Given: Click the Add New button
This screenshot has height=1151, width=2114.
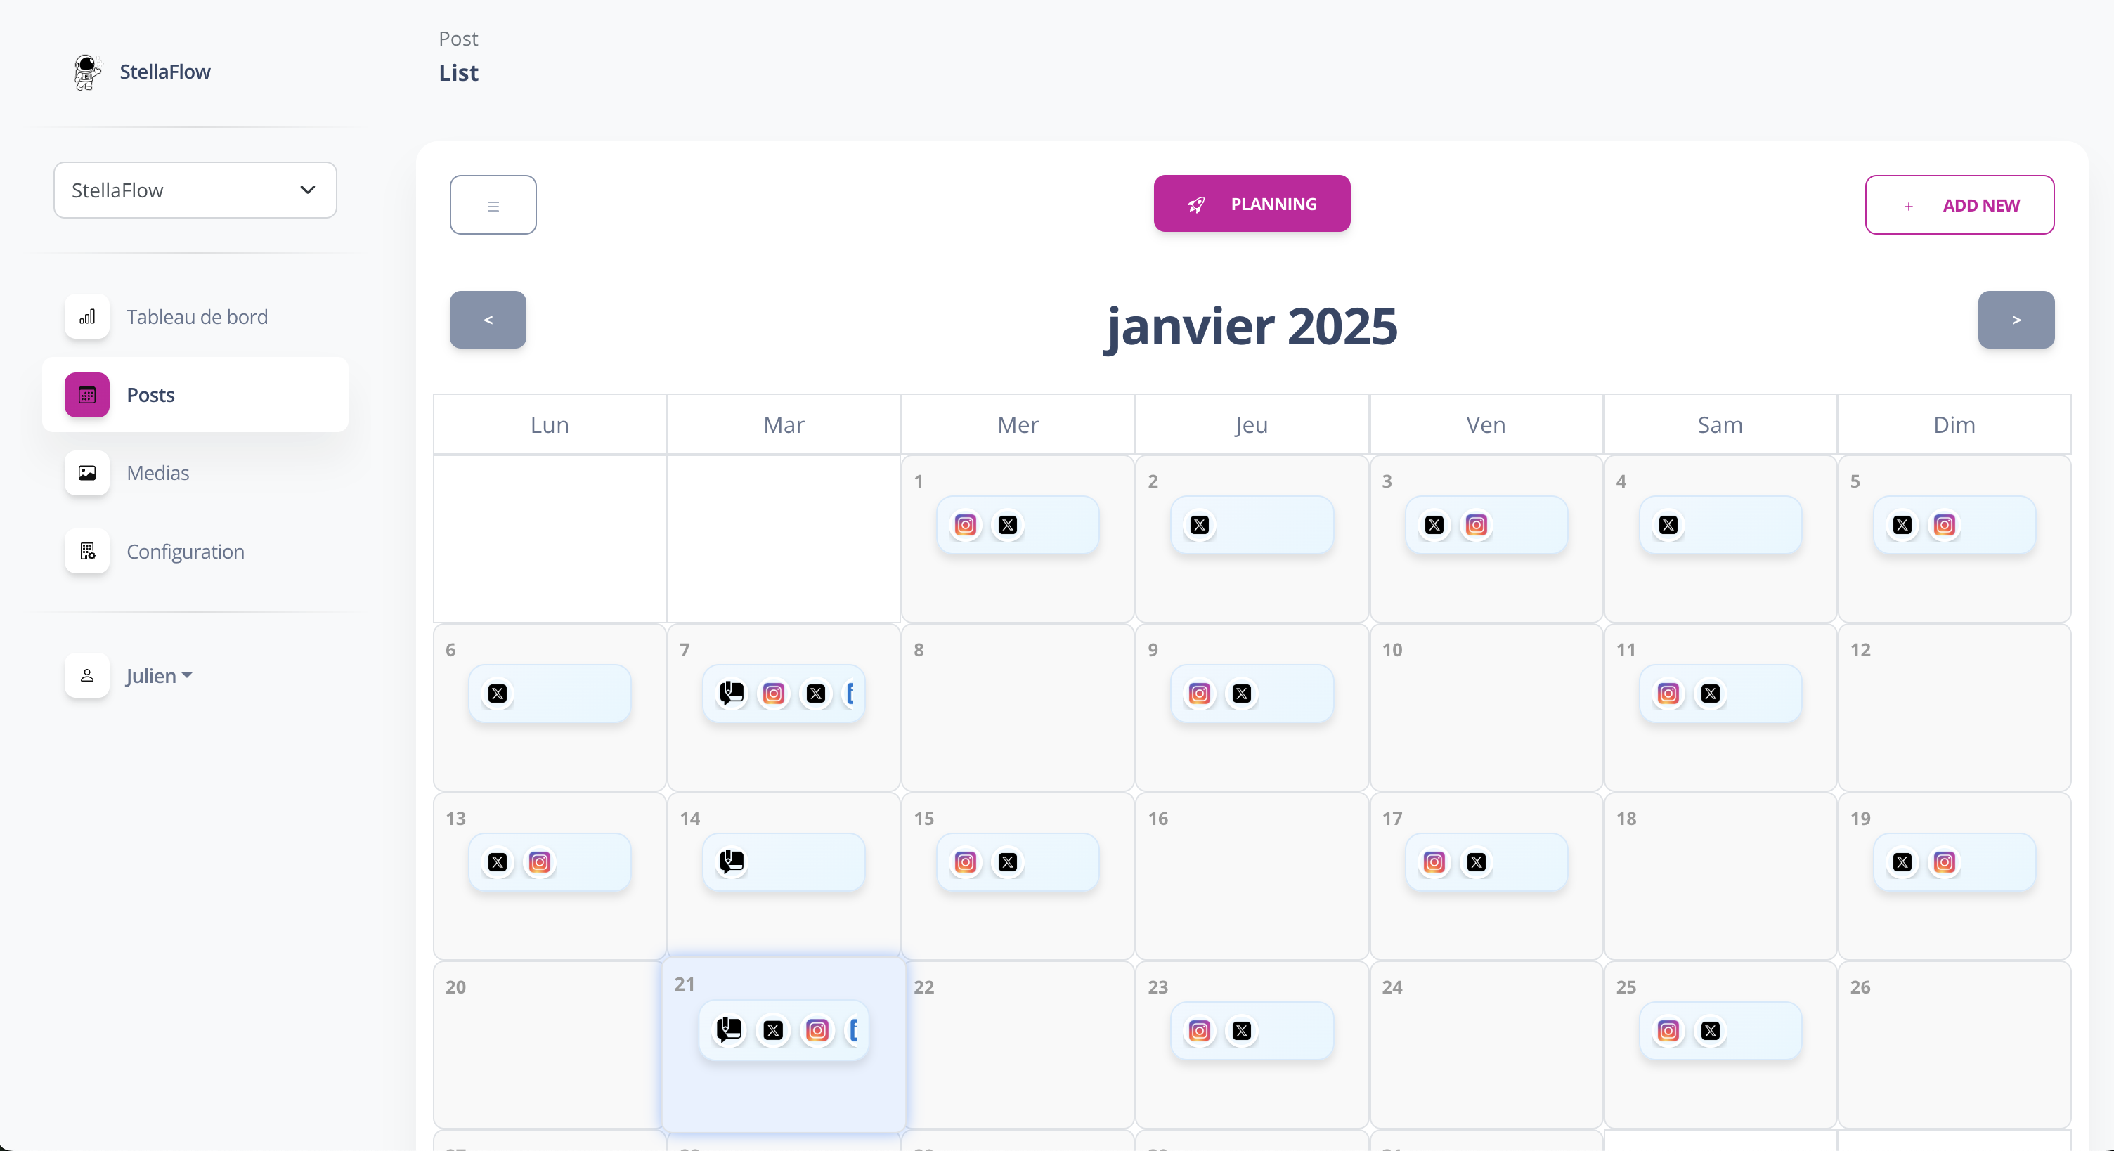Looking at the screenshot, I should click(1959, 205).
